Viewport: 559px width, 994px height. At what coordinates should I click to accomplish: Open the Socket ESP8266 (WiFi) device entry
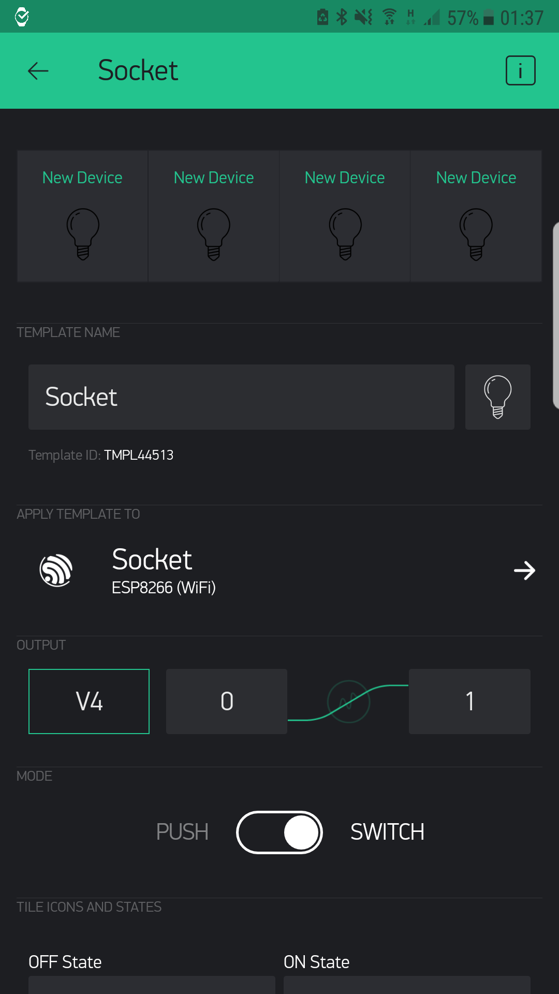coord(279,571)
